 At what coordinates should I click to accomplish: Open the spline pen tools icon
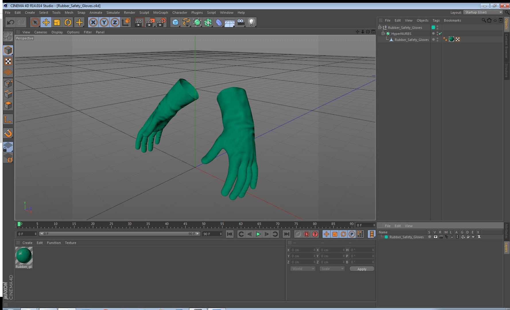coord(186,22)
